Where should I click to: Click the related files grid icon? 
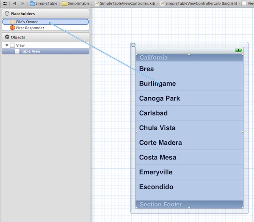point(5,3)
